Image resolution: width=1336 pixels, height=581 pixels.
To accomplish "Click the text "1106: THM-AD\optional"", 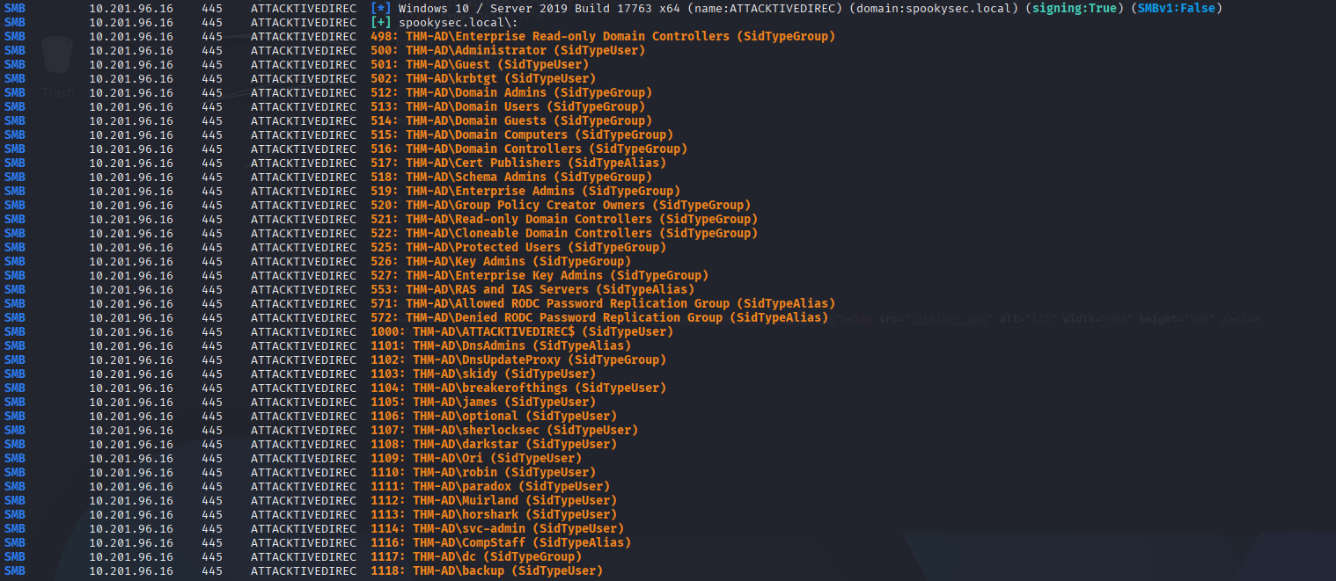I will (x=444, y=416).
